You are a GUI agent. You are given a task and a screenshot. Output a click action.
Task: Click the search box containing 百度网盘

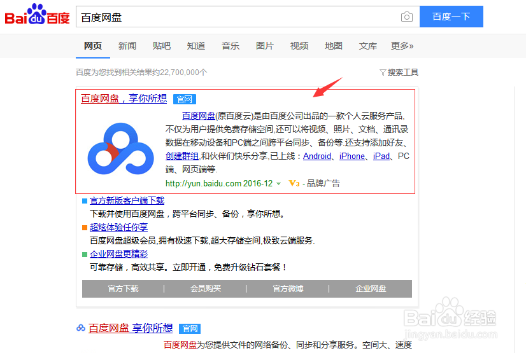click(x=248, y=17)
